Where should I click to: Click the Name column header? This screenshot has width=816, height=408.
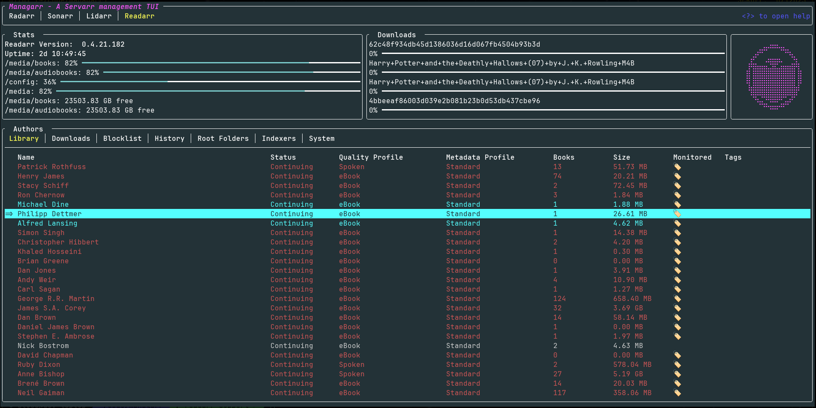(x=26, y=158)
